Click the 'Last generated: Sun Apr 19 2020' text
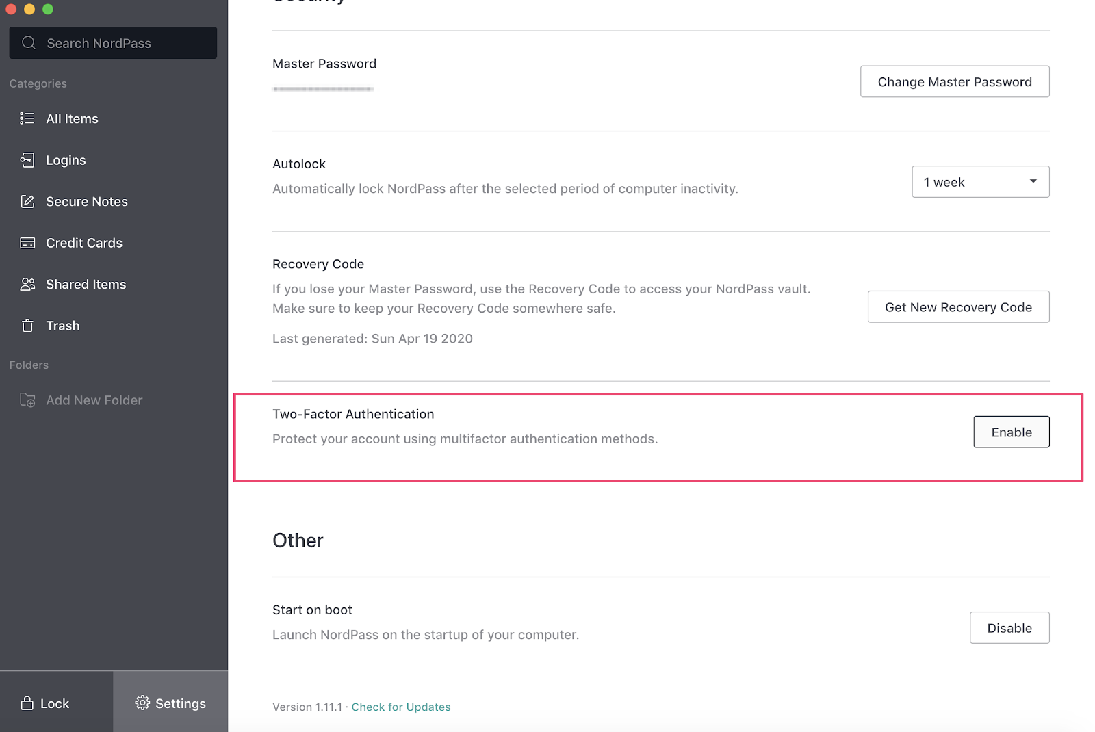The width and height of the screenshot is (1095, 732). tap(372, 339)
